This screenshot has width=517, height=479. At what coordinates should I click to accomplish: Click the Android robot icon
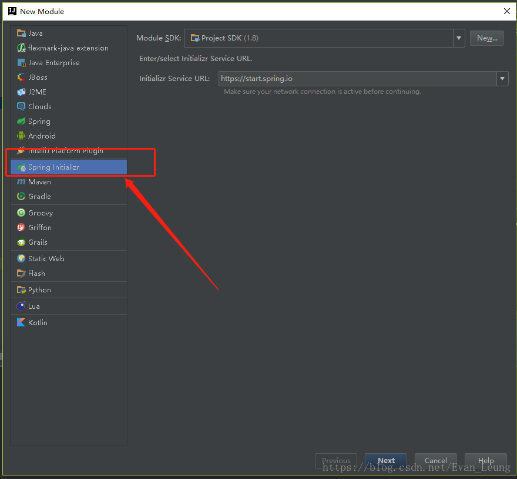[21, 136]
